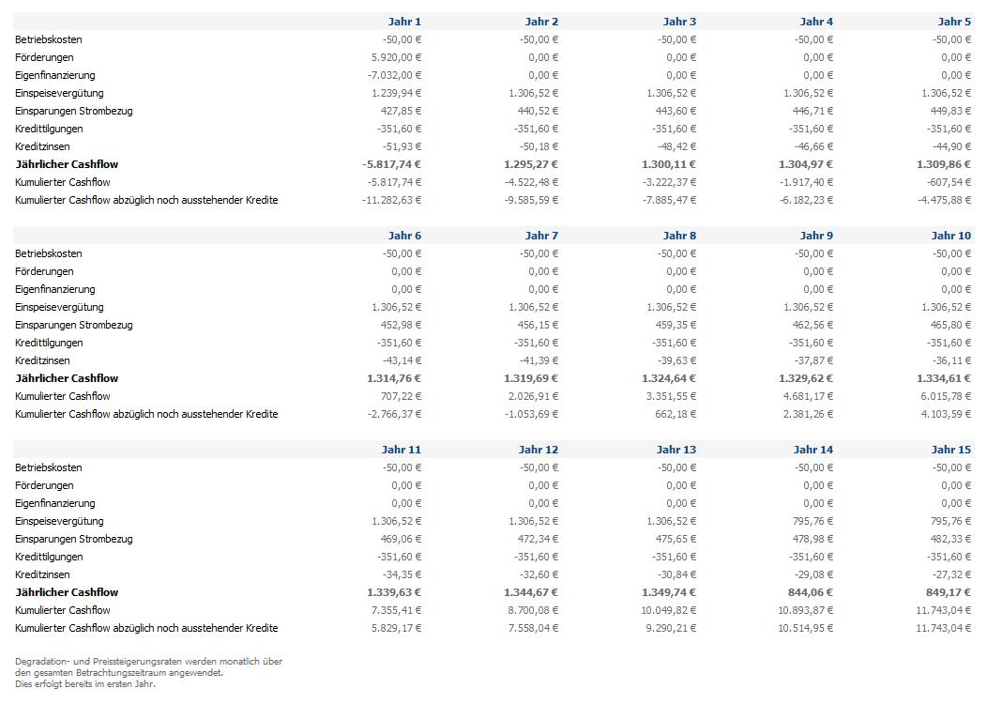Select the Jahr 6 column header
Image resolution: width=987 pixels, height=704 pixels.
(x=404, y=236)
